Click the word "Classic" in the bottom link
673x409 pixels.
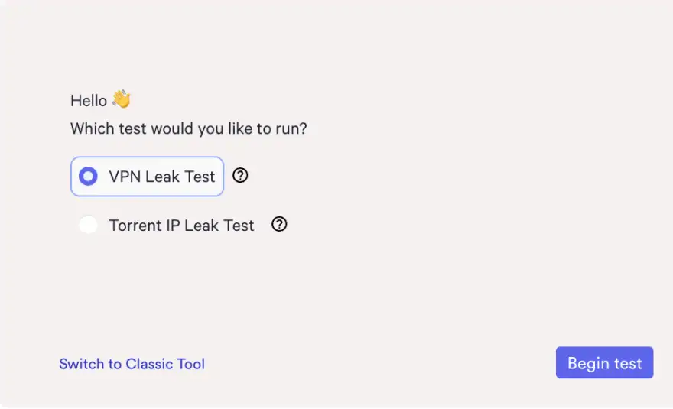(x=151, y=364)
